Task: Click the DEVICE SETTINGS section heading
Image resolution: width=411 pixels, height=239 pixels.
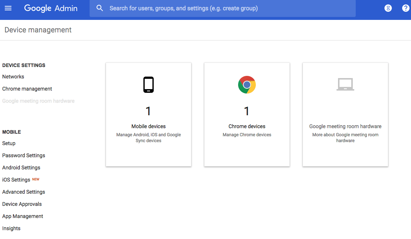Action: [x=24, y=66]
